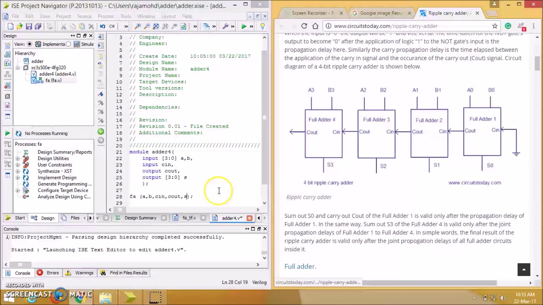Reload the Chrome page
The width and height of the screenshot is (543, 305).
tap(304, 26)
